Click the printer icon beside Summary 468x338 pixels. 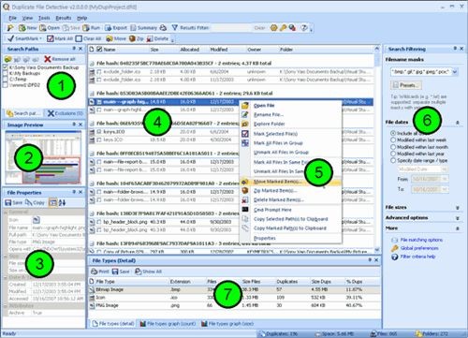coord(163,28)
